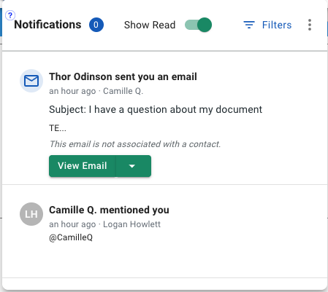The height and width of the screenshot is (292, 328).
Task: Click the LH avatar icon
Action: coord(31,214)
